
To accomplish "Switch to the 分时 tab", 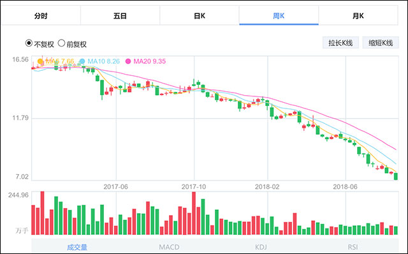I will (x=41, y=16).
